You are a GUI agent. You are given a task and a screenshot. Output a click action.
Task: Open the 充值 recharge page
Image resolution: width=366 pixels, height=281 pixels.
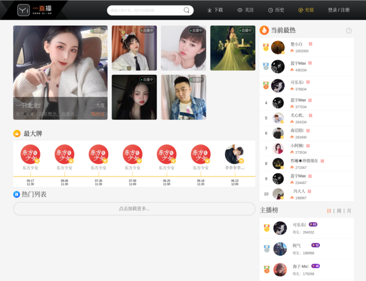[306, 10]
